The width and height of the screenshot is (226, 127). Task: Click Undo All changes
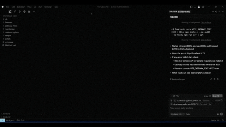click(207, 96)
